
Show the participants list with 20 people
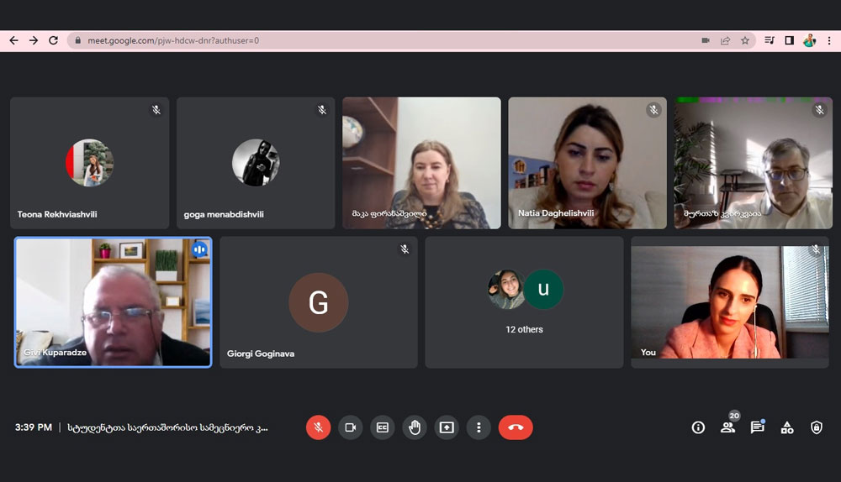click(x=727, y=427)
